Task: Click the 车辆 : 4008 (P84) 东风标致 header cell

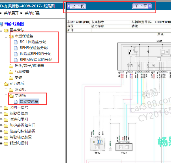Action: click(x=99, y=22)
